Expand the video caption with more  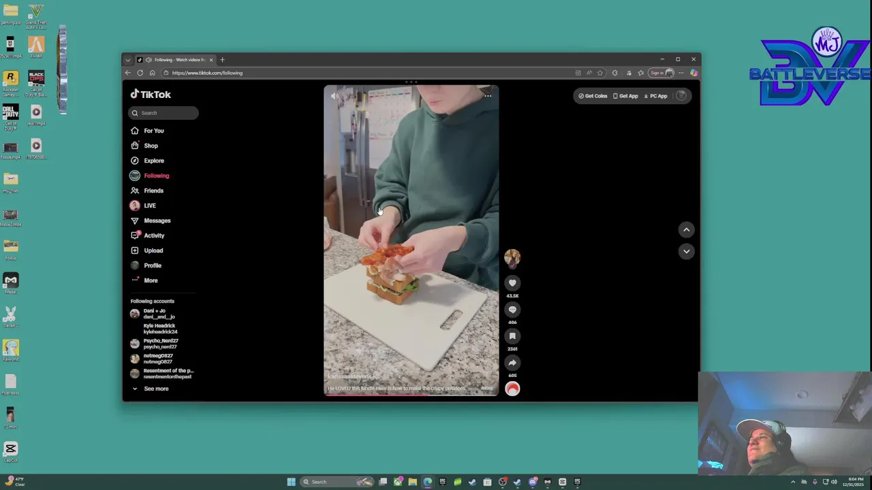[x=486, y=389]
